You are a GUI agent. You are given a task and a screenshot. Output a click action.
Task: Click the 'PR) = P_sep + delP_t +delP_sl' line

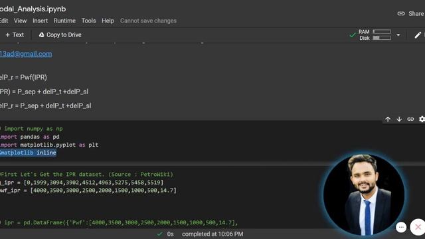[44, 92]
